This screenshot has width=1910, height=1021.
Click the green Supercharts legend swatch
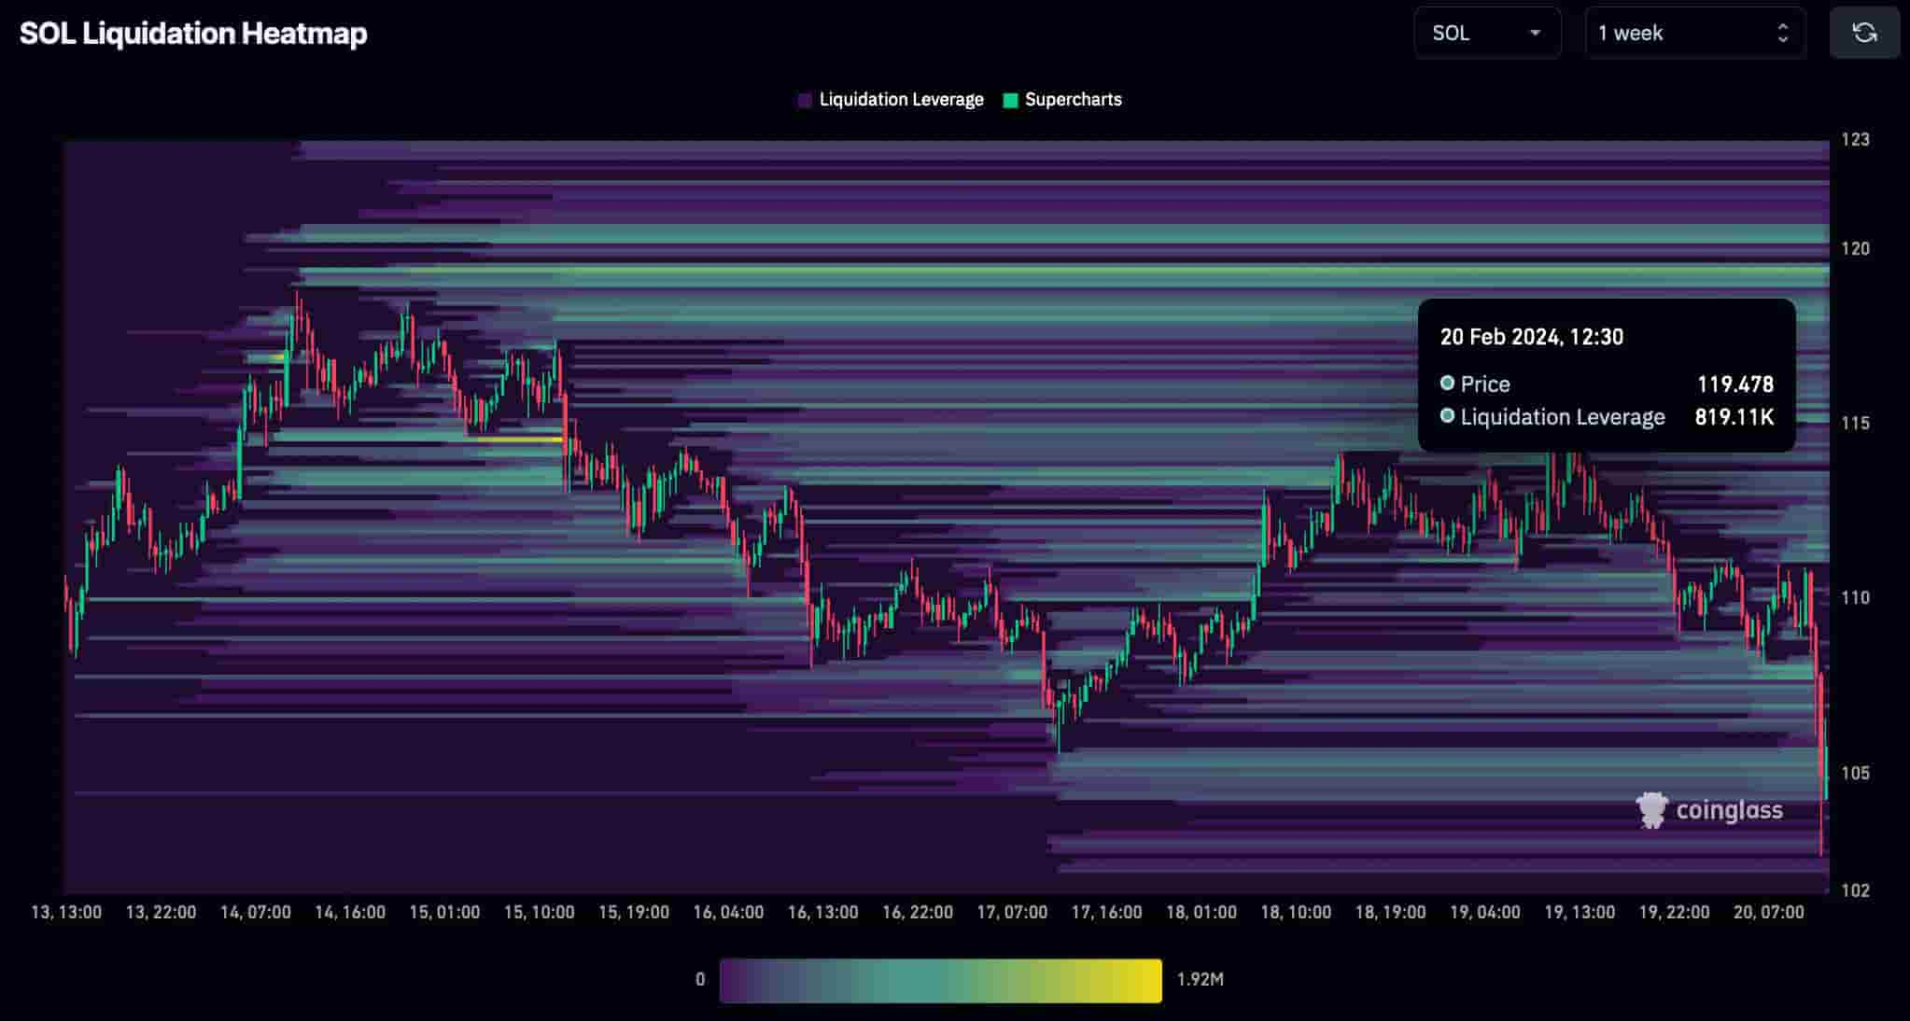click(1010, 100)
